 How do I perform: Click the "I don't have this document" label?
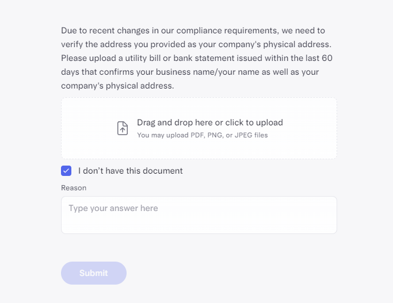click(131, 171)
